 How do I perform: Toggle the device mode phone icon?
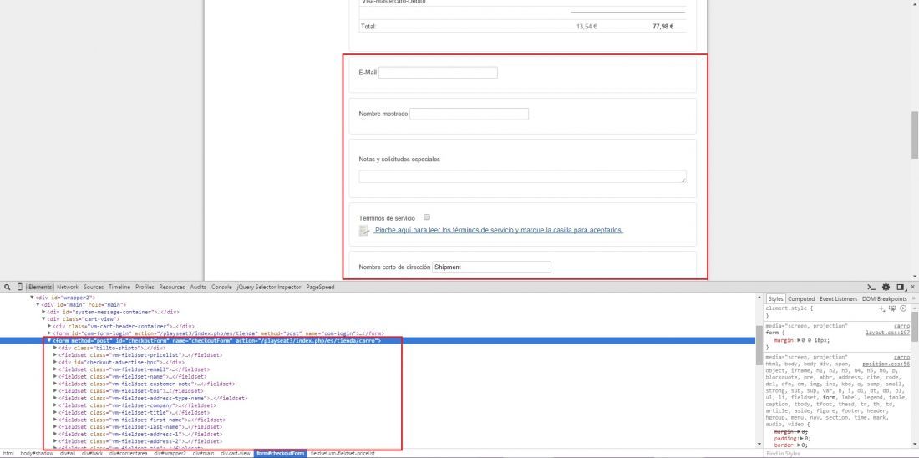[x=20, y=288]
